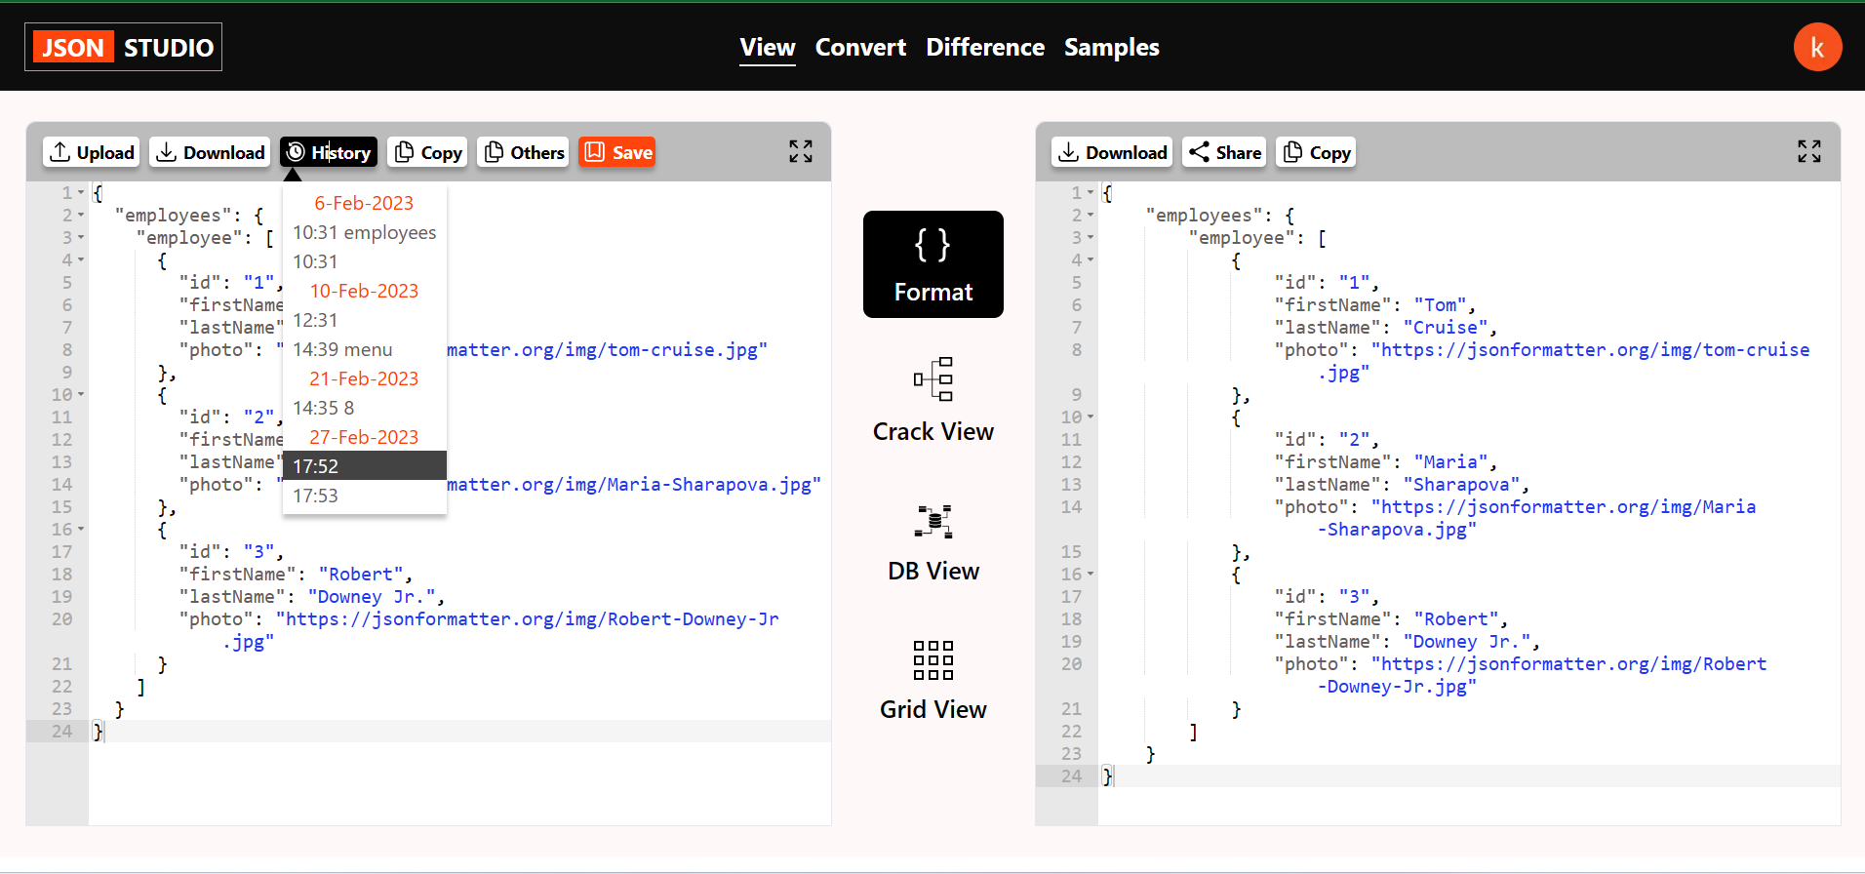1865x874 pixels.
Task: Open the user avatar "k" profile
Action: click(x=1817, y=47)
